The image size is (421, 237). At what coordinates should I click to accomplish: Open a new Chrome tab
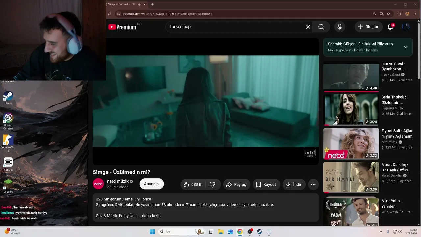point(152,4)
